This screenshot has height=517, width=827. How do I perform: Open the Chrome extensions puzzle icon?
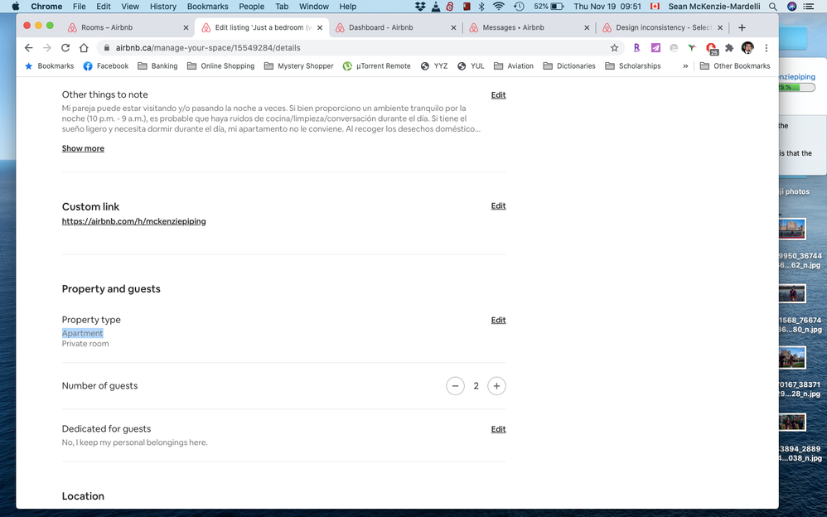tap(729, 48)
